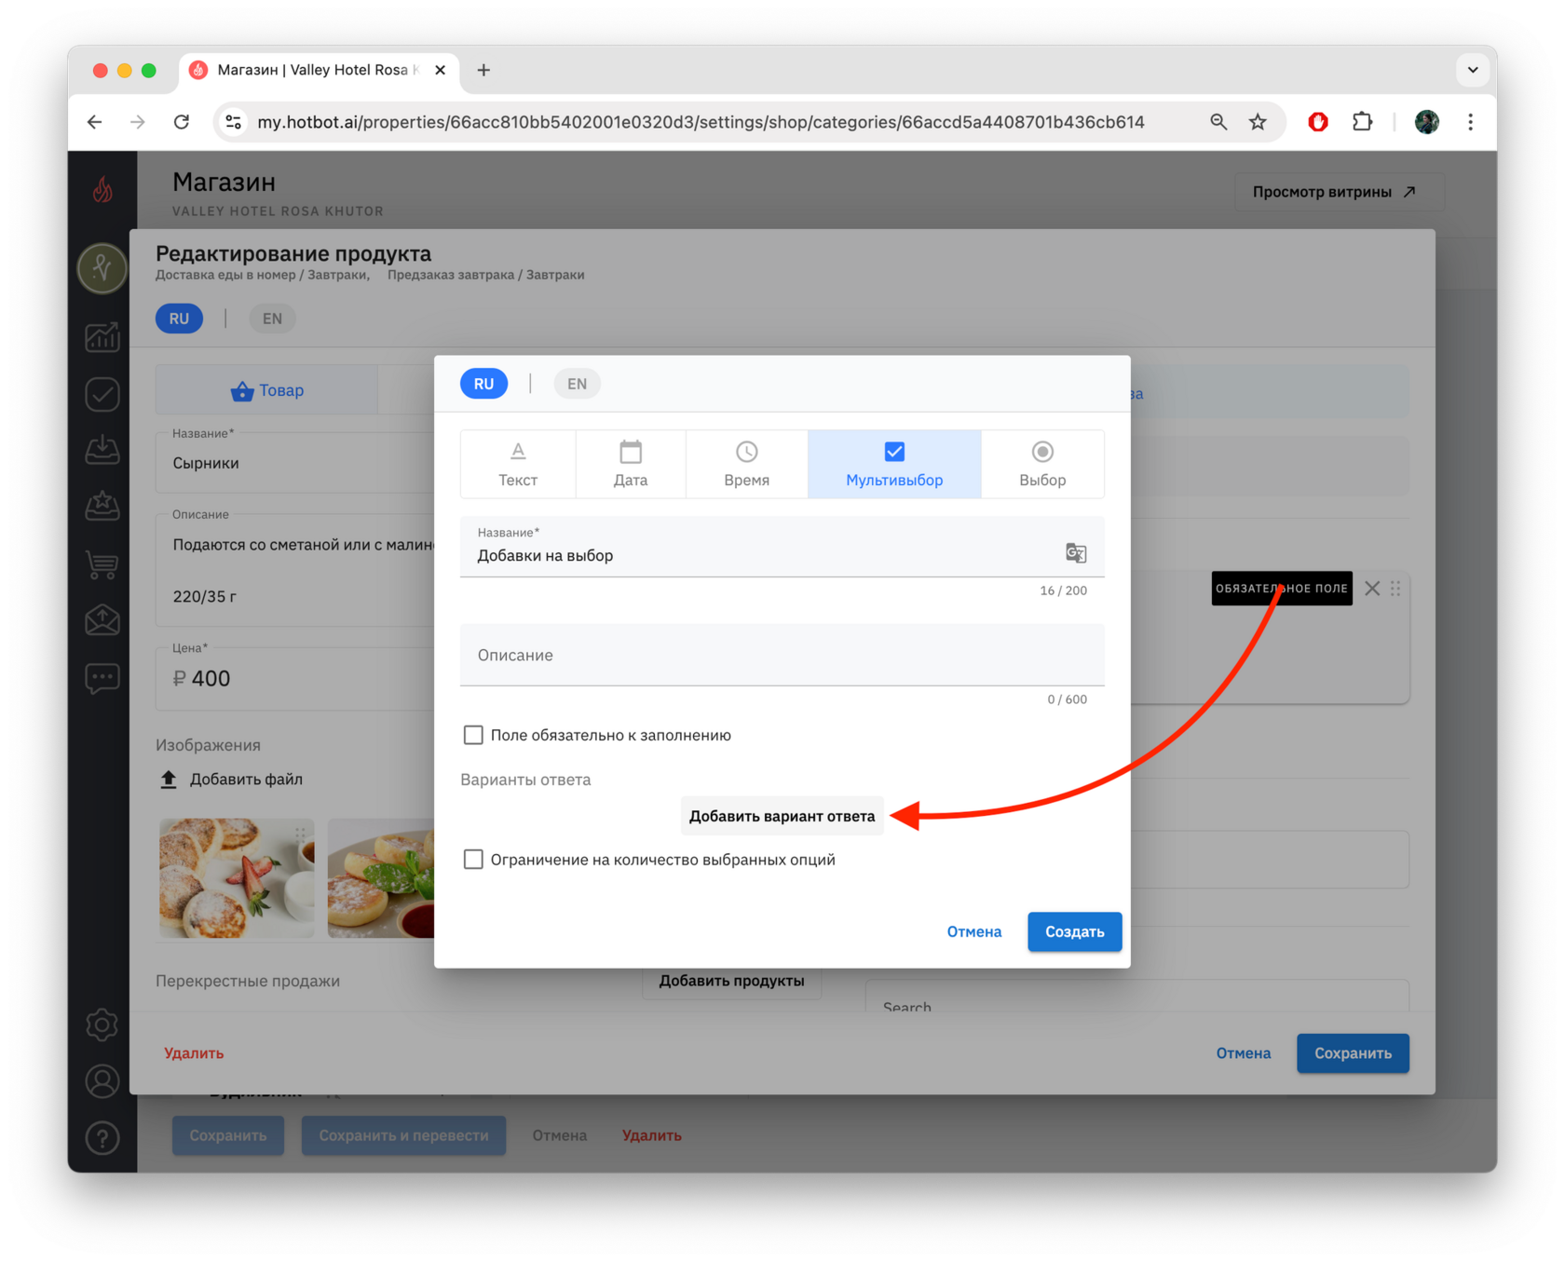Screen dimensions: 1565x1262
Task: Expand the browser tab search dropdown
Action: point(1473,70)
